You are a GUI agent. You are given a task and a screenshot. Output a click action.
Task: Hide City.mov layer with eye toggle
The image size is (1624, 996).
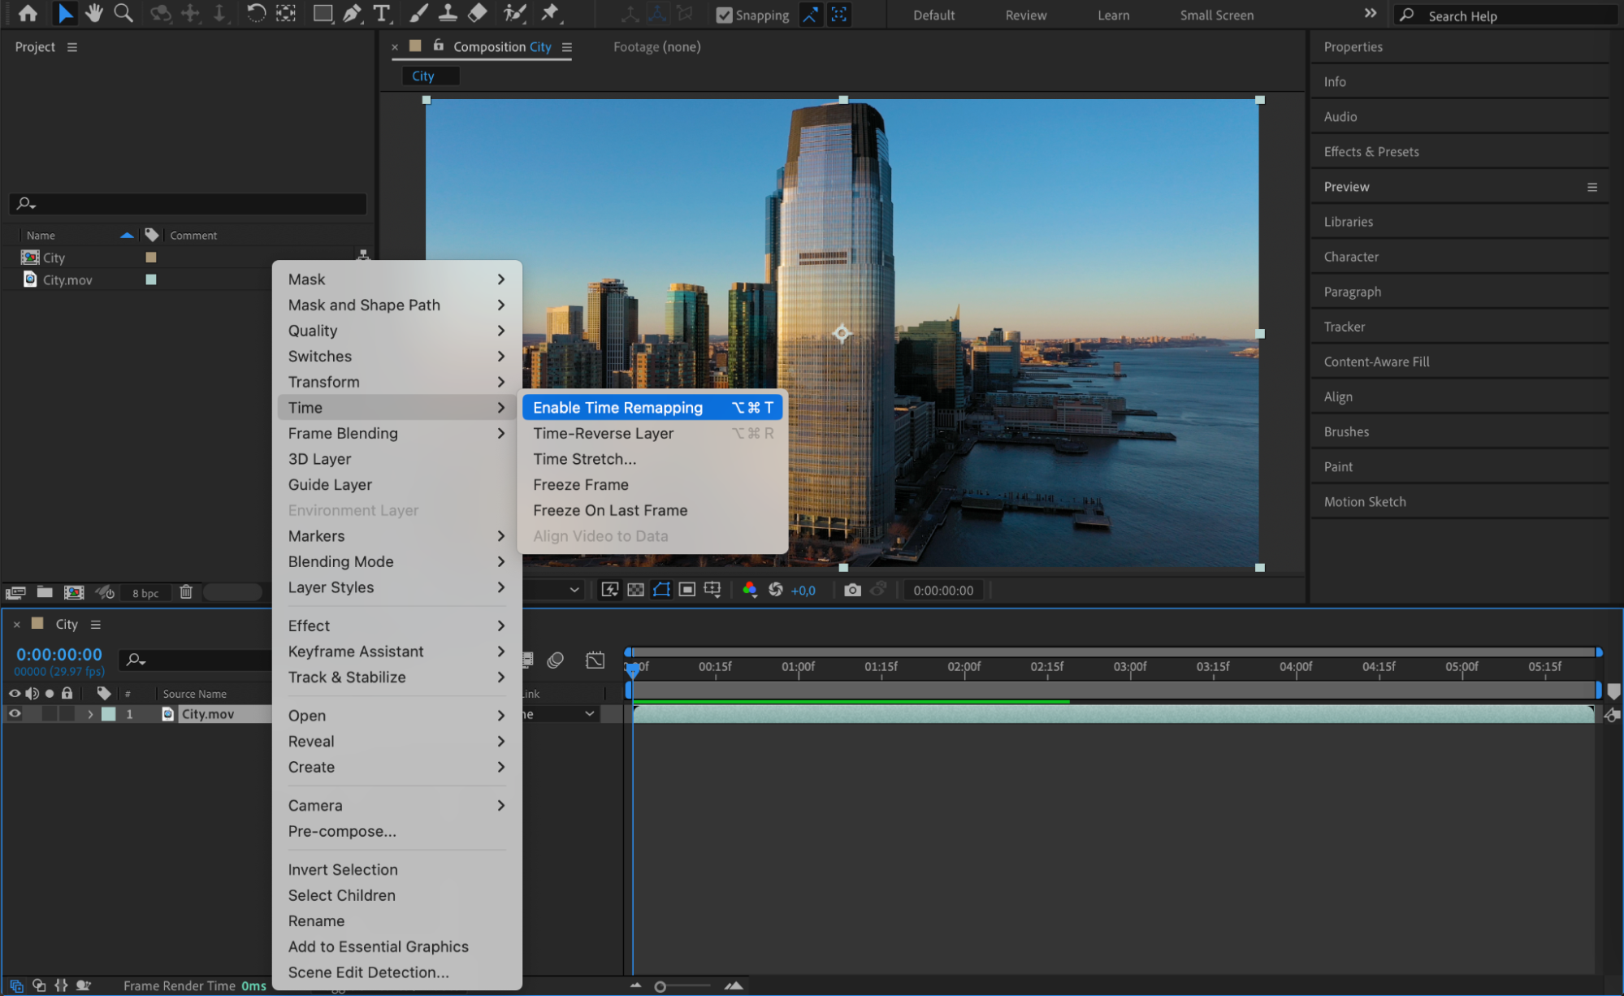click(x=15, y=713)
